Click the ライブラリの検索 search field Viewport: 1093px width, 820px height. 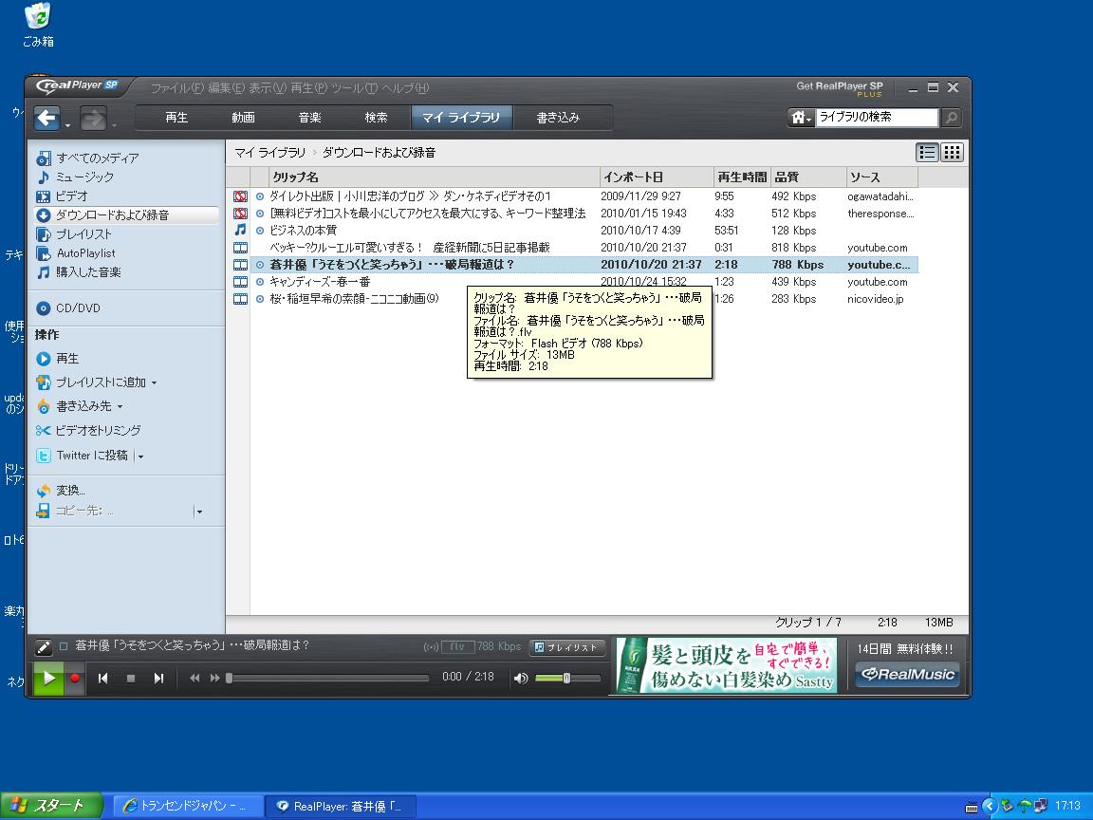(x=876, y=118)
